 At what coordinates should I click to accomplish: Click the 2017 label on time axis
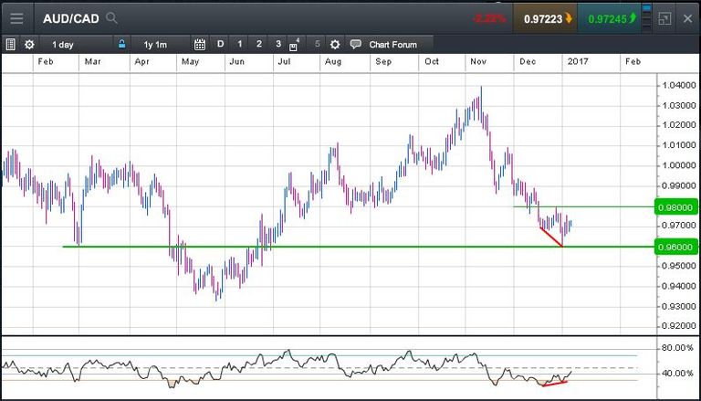(x=578, y=62)
